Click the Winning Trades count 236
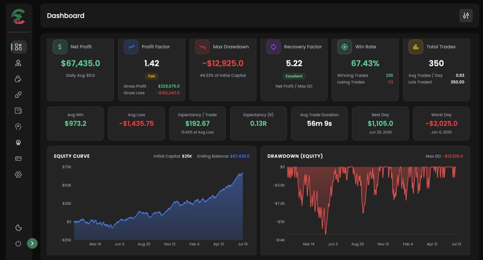The width and height of the screenshot is (483, 260). 389,75
